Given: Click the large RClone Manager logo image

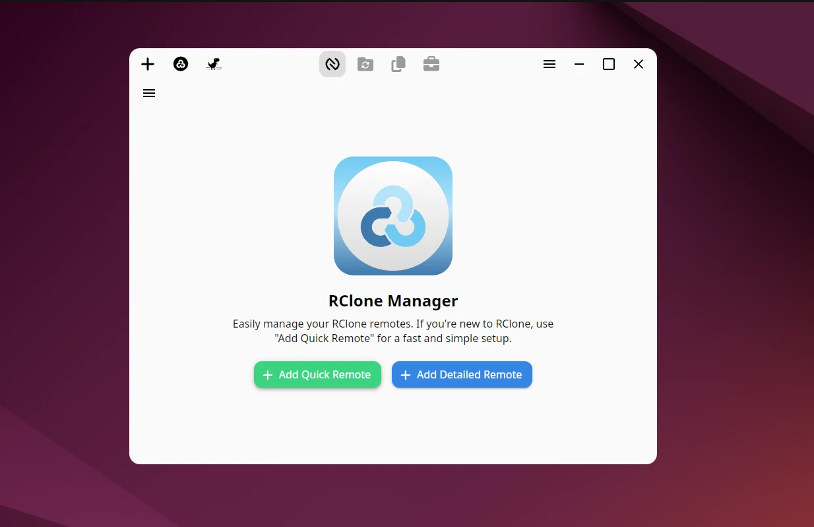Looking at the screenshot, I should (x=393, y=215).
